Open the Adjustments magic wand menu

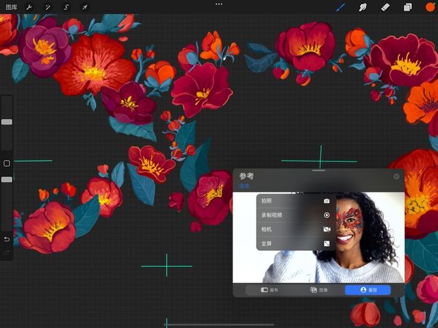click(x=48, y=7)
